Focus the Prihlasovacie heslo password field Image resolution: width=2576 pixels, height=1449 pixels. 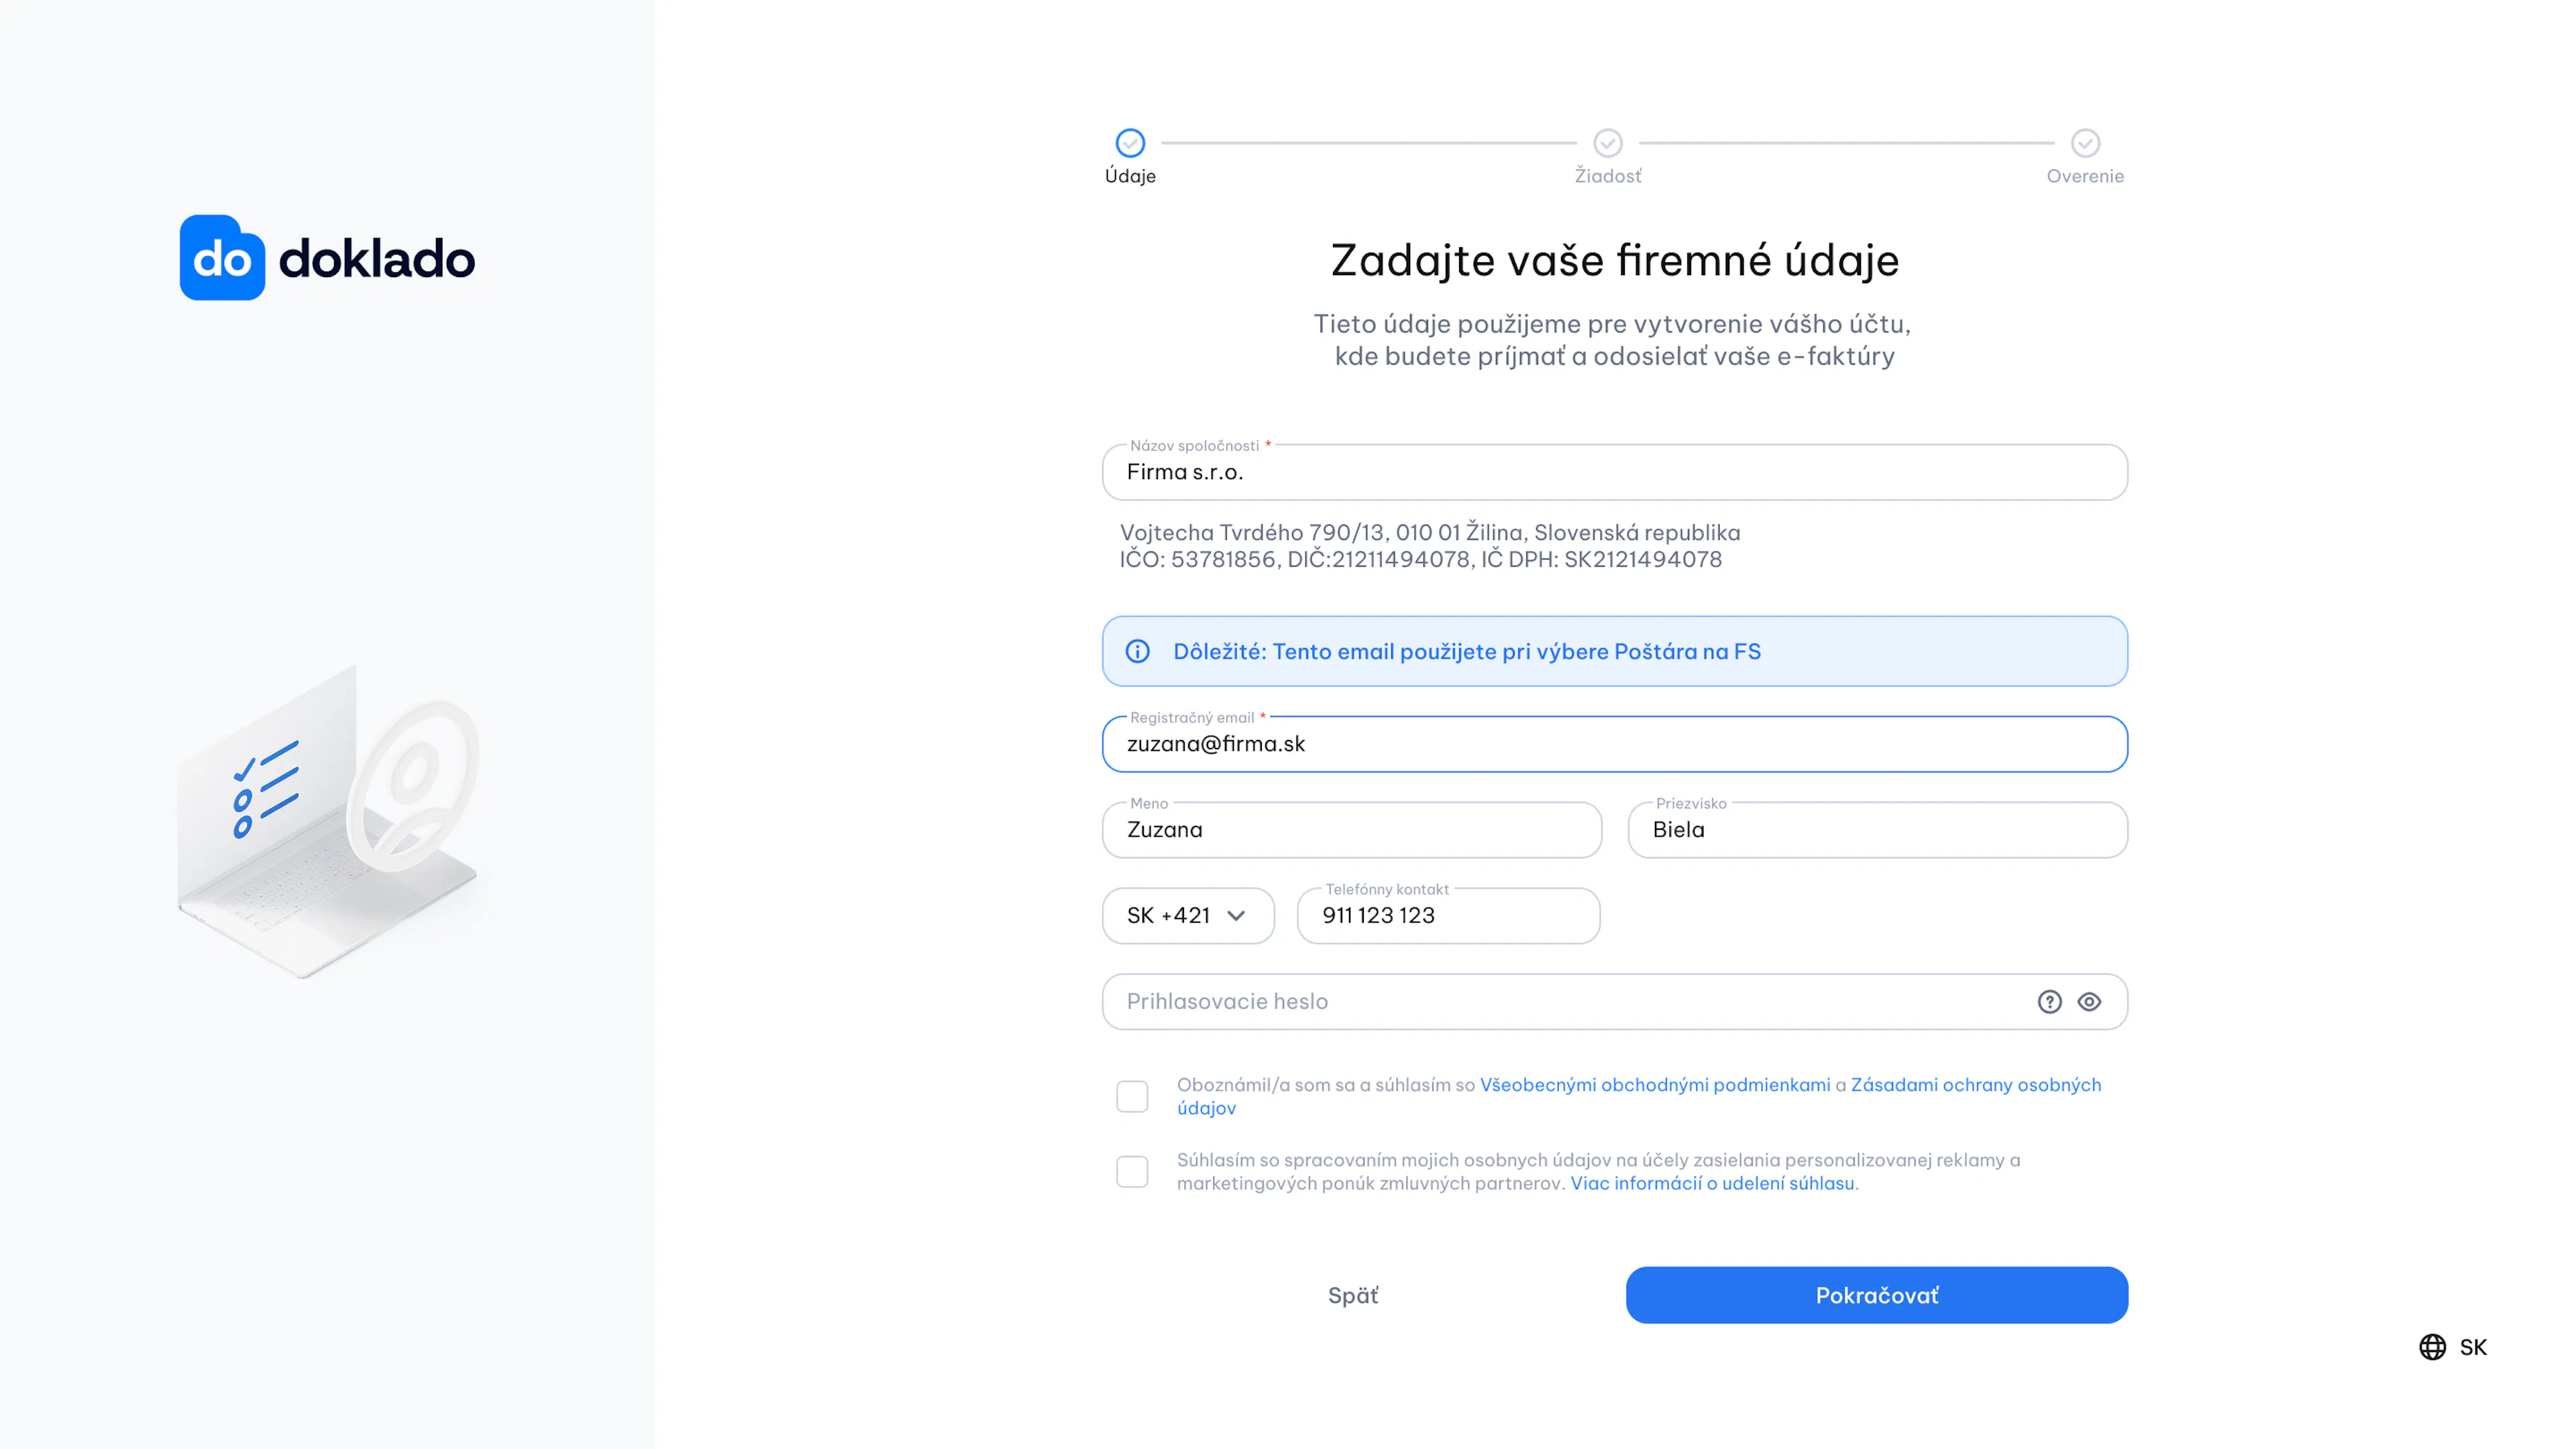click(1614, 1001)
